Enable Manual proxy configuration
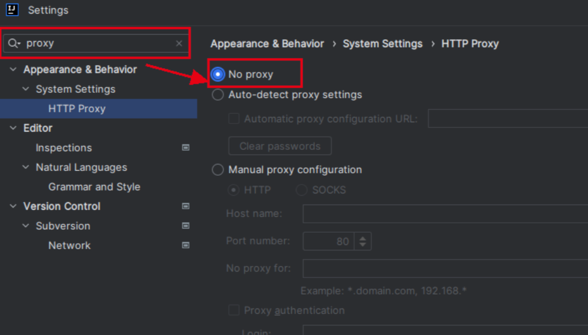Image resolution: width=588 pixels, height=335 pixels. pyautogui.click(x=218, y=170)
